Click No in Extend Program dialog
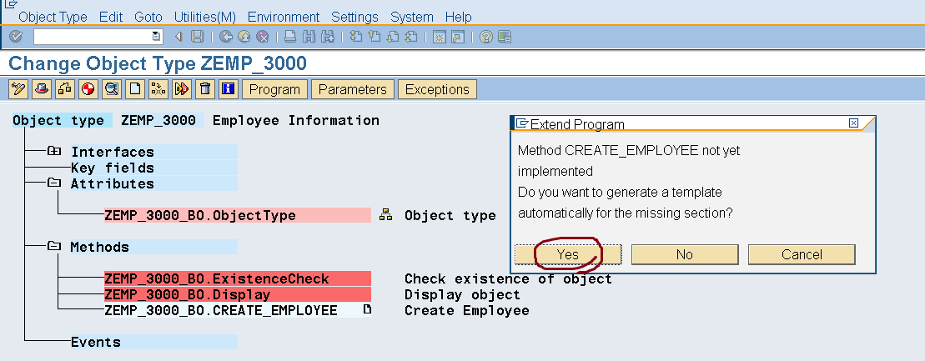 pos(685,254)
